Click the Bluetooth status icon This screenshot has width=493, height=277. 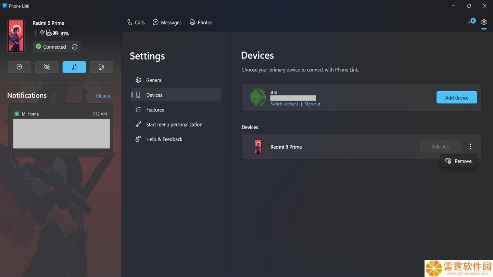pos(35,33)
